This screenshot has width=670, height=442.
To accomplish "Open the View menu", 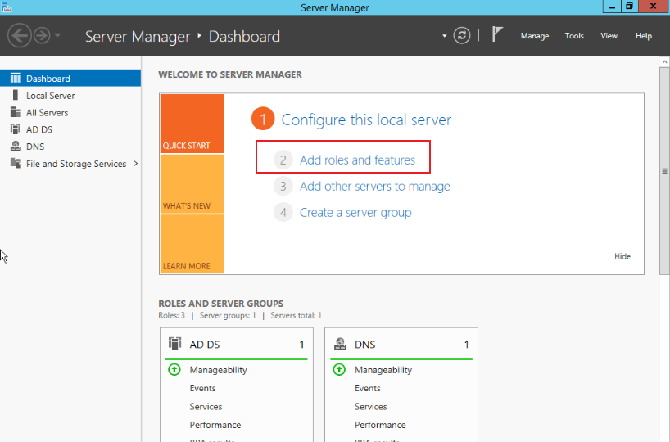I will pos(609,36).
